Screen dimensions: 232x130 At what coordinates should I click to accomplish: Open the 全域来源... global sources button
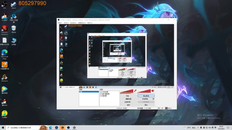[128, 102]
